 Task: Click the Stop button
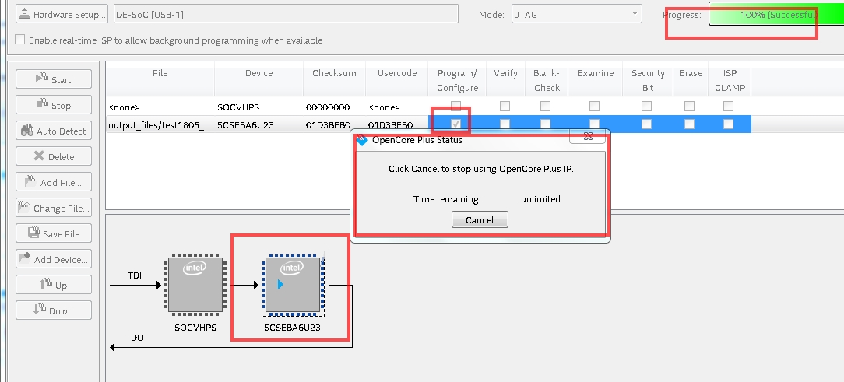coord(54,105)
